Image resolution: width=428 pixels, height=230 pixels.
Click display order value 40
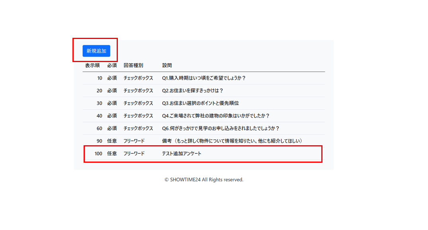pos(100,116)
